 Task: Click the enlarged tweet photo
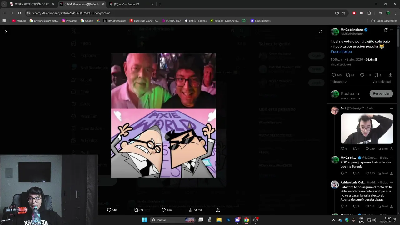(163, 115)
